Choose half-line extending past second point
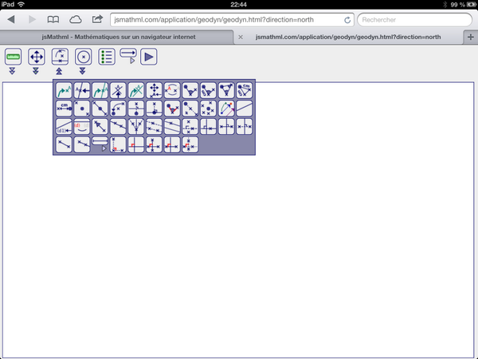Viewport: 478px width, 359px height. click(82, 144)
